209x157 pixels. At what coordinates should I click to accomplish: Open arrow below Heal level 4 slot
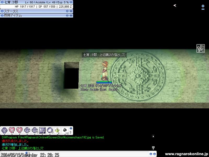tap(12, 134)
